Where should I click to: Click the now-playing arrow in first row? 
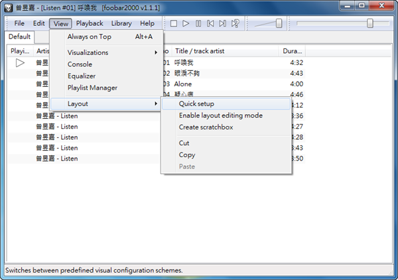(21, 62)
